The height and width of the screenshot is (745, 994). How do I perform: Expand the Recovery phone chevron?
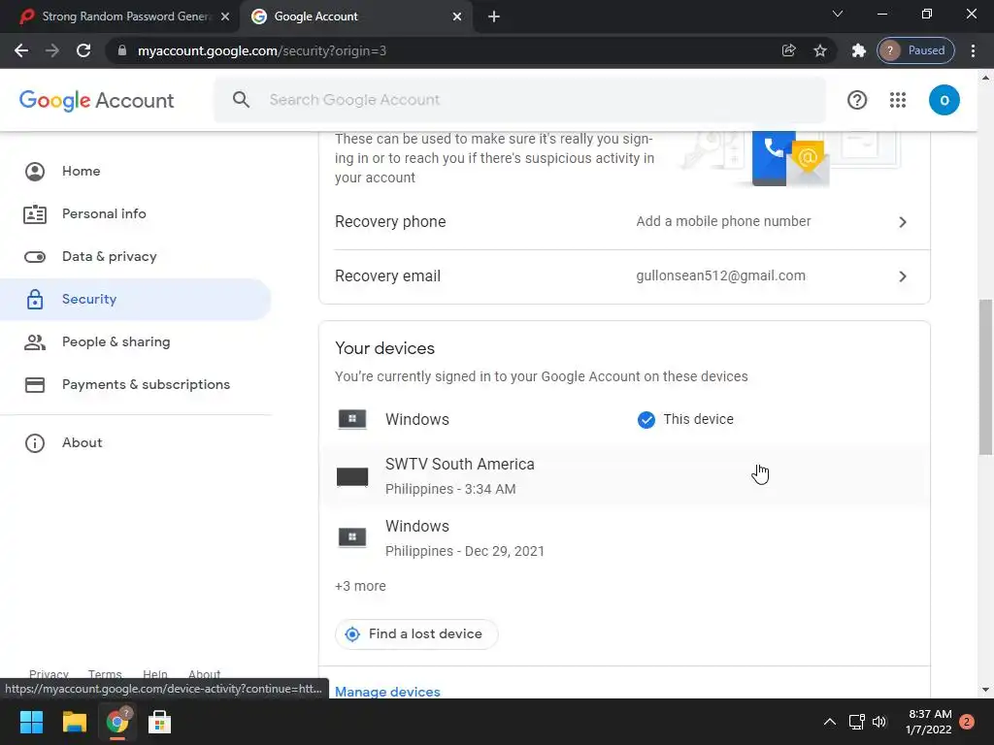click(903, 222)
